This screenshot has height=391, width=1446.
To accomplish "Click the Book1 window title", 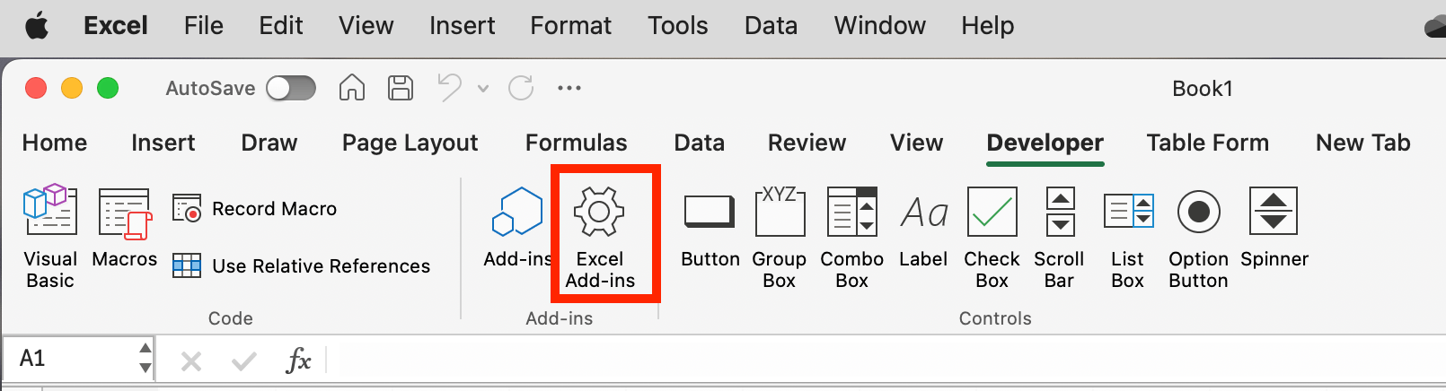I will point(1203,89).
